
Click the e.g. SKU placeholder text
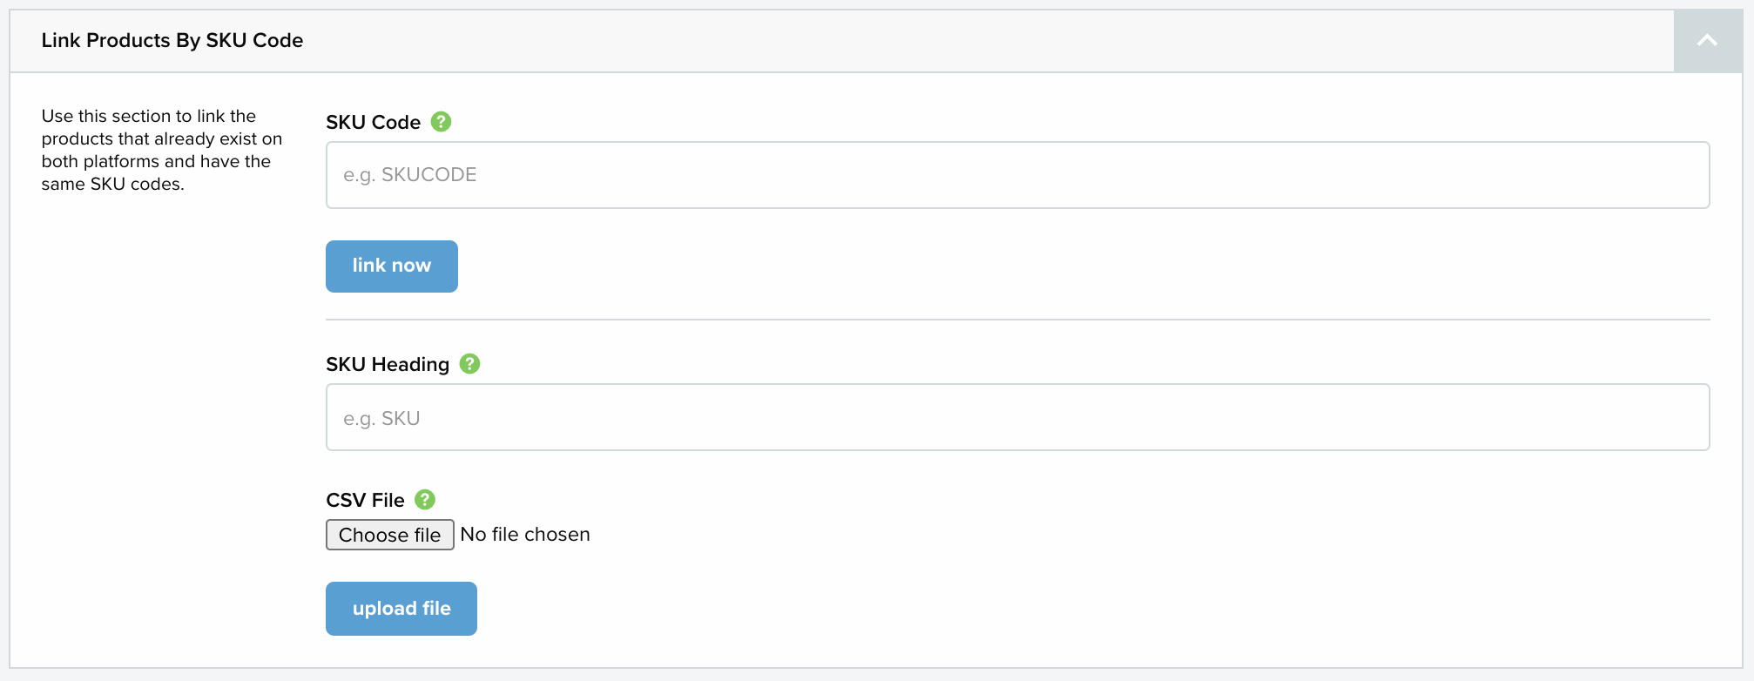click(381, 419)
